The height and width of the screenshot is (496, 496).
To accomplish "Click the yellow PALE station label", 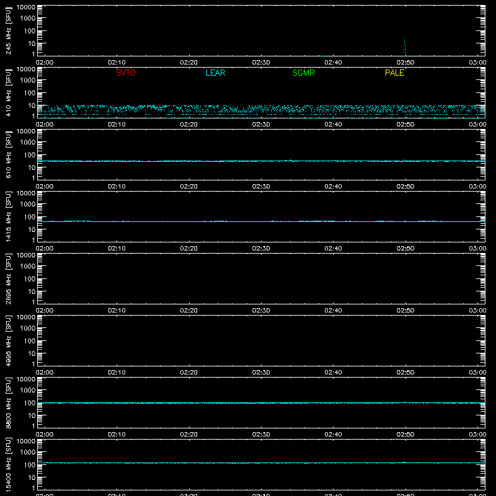I will pyautogui.click(x=394, y=73).
